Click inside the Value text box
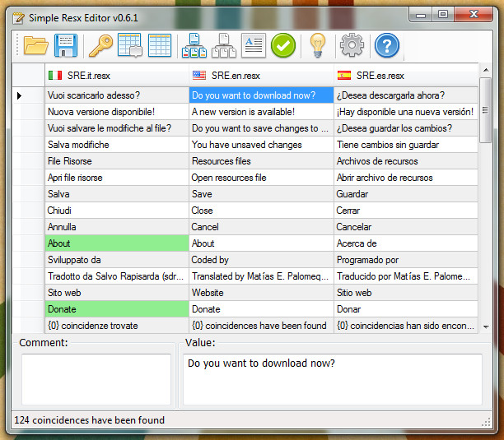The width and height of the screenshot is (504, 440). point(333,379)
